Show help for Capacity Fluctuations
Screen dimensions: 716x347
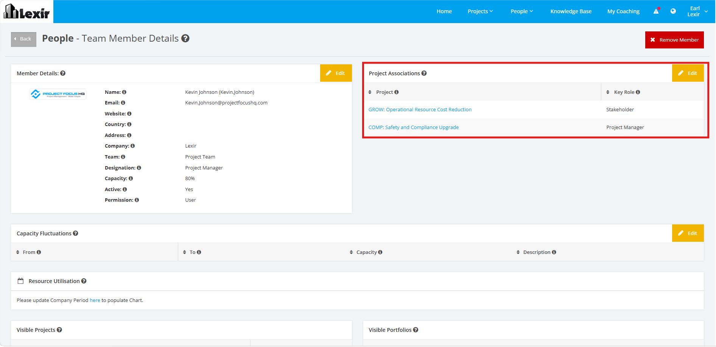pos(76,233)
